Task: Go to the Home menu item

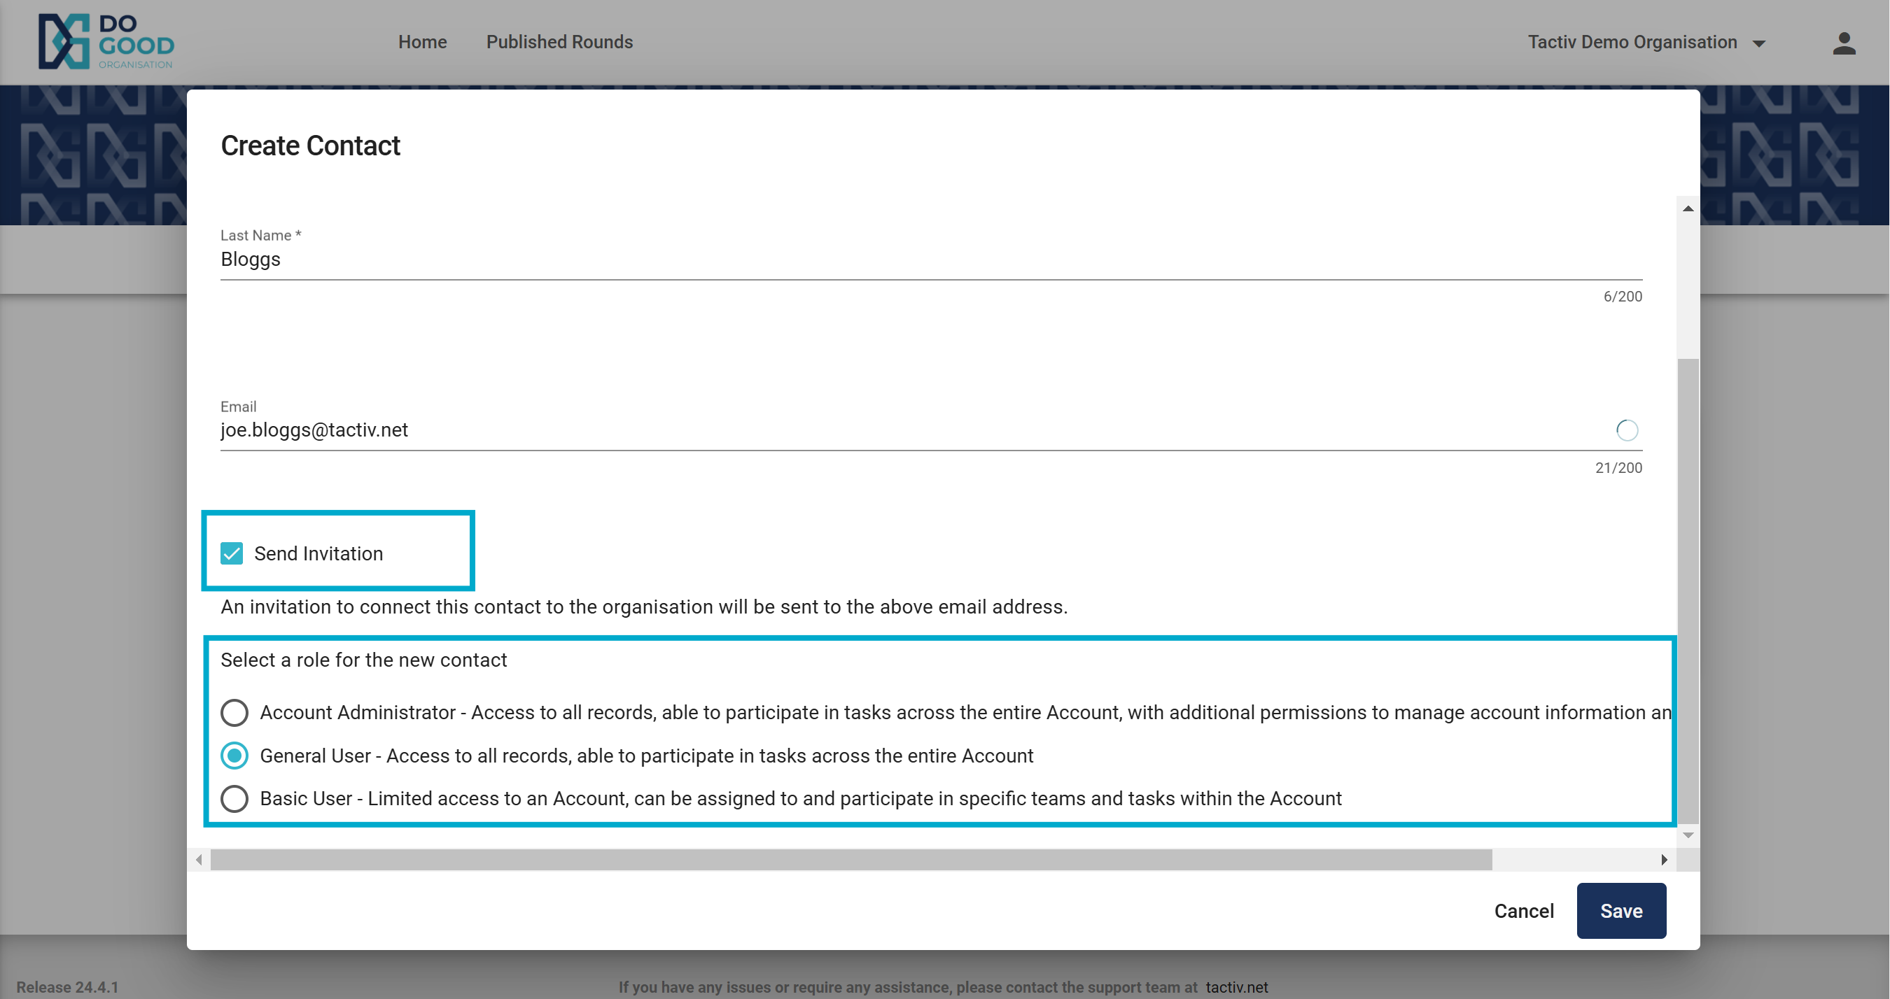Action: tap(422, 43)
